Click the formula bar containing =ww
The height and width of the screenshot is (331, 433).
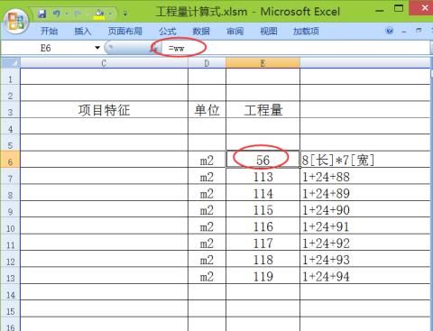point(296,48)
